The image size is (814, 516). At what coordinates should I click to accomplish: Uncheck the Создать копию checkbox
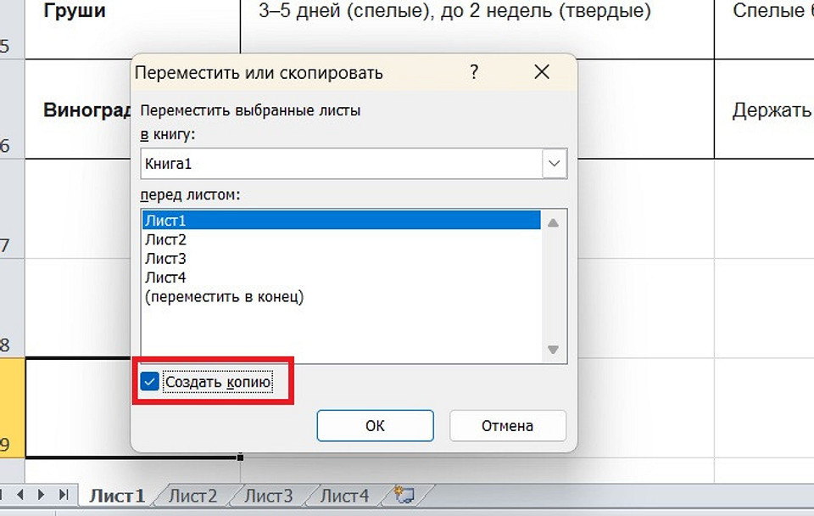[149, 383]
